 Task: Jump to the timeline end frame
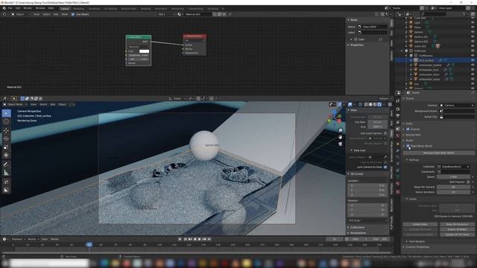(x=209, y=240)
